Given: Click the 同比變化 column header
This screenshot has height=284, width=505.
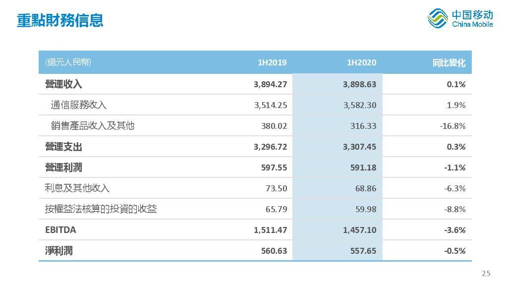Looking at the screenshot, I should tap(449, 63).
